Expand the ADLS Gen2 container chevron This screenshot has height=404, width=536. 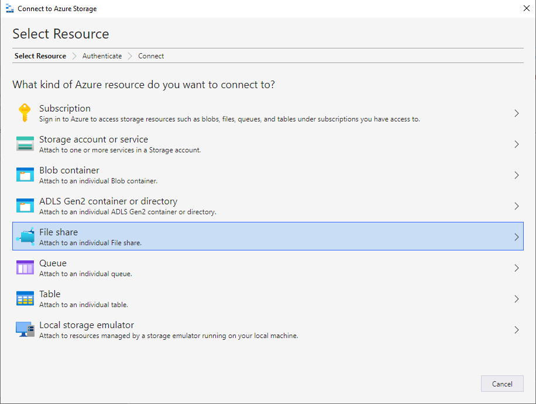point(517,206)
